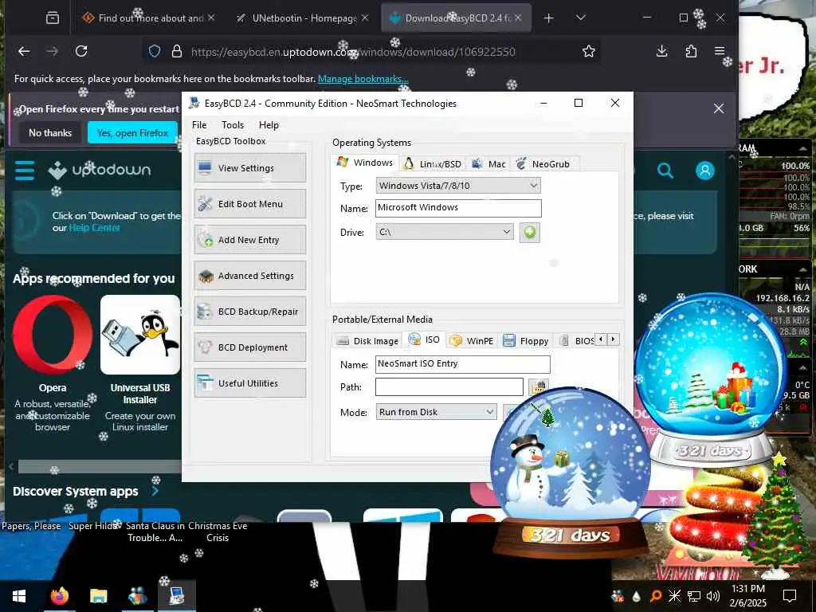Open EasyBCD Tools menu
Screen dimensions: 816x612
pos(232,125)
